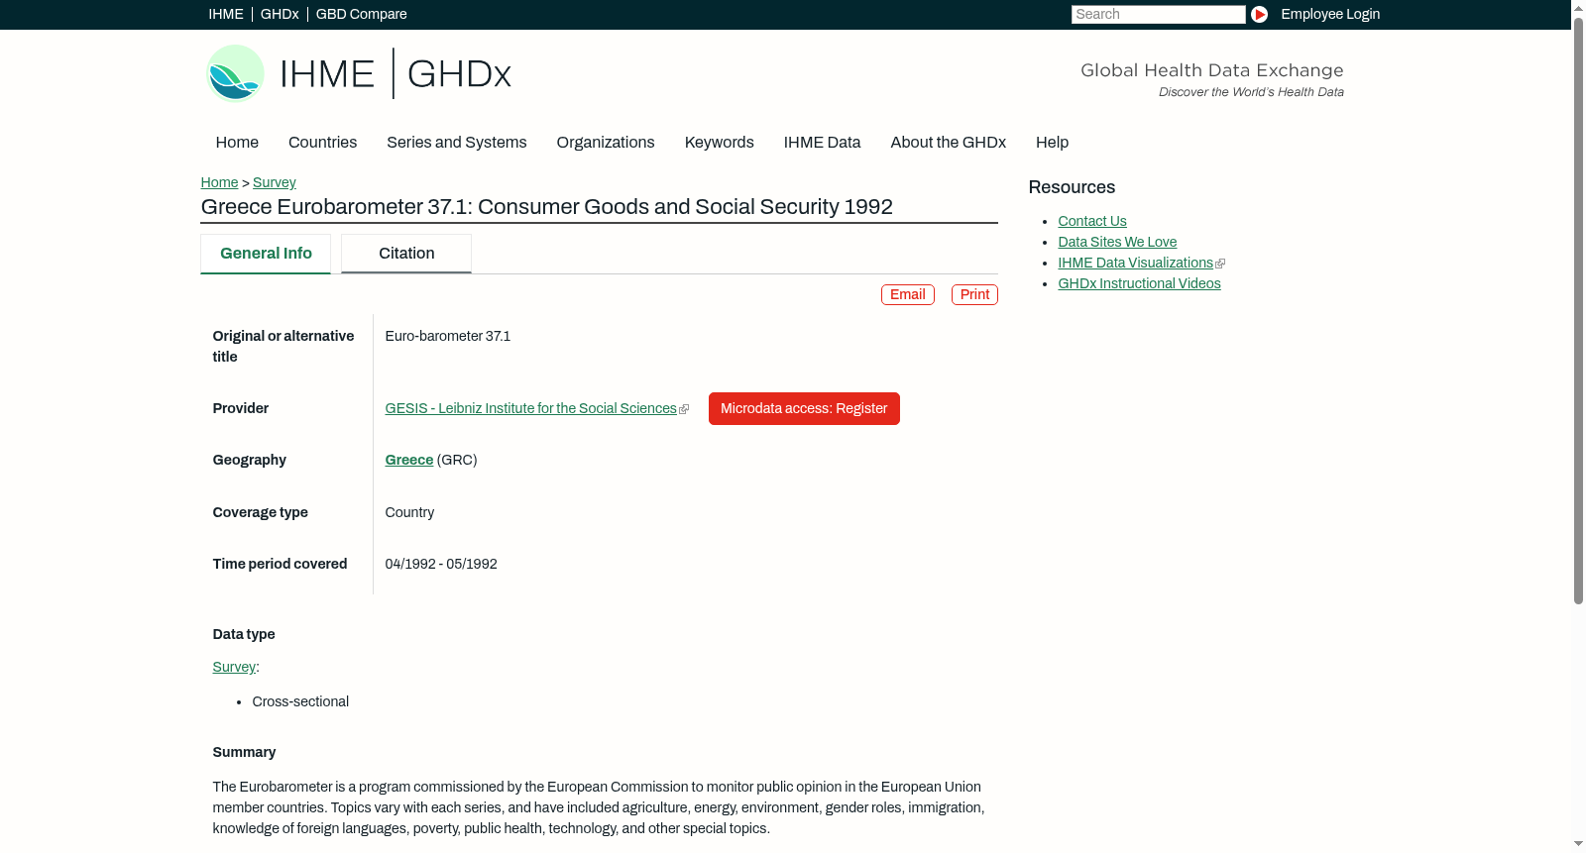Open GHDx Instructional Videos link
The image size is (1586, 853).
tap(1139, 284)
